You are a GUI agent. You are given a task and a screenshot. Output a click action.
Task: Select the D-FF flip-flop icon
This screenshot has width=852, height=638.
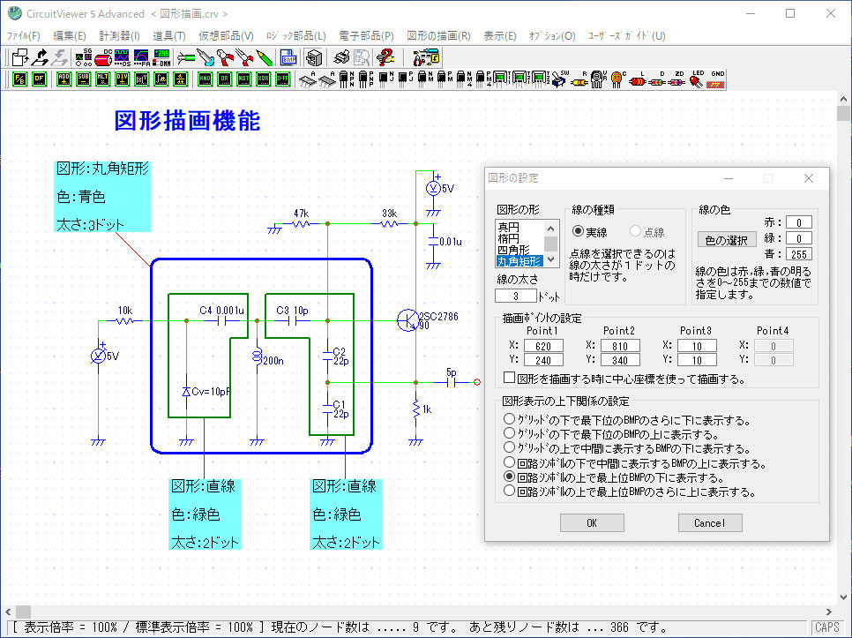(282, 79)
